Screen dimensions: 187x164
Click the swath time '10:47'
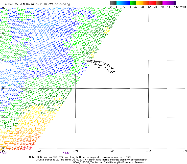pos(66,153)
